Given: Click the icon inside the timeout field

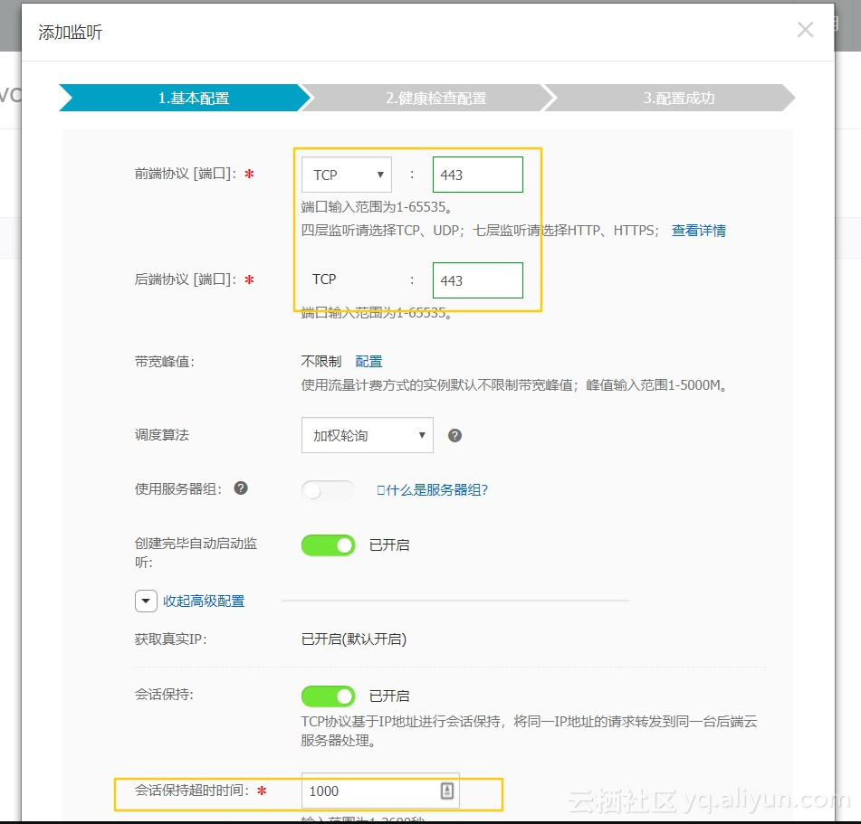Looking at the screenshot, I should coord(447,791).
